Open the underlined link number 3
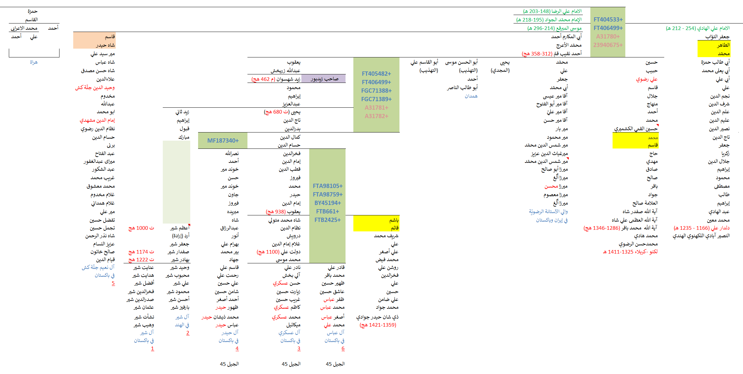 pyautogui.click(x=299, y=349)
